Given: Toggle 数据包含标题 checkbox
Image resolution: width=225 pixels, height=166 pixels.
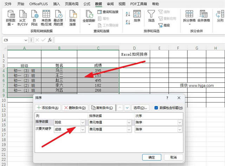Looking at the screenshot, I should [156, 108].
